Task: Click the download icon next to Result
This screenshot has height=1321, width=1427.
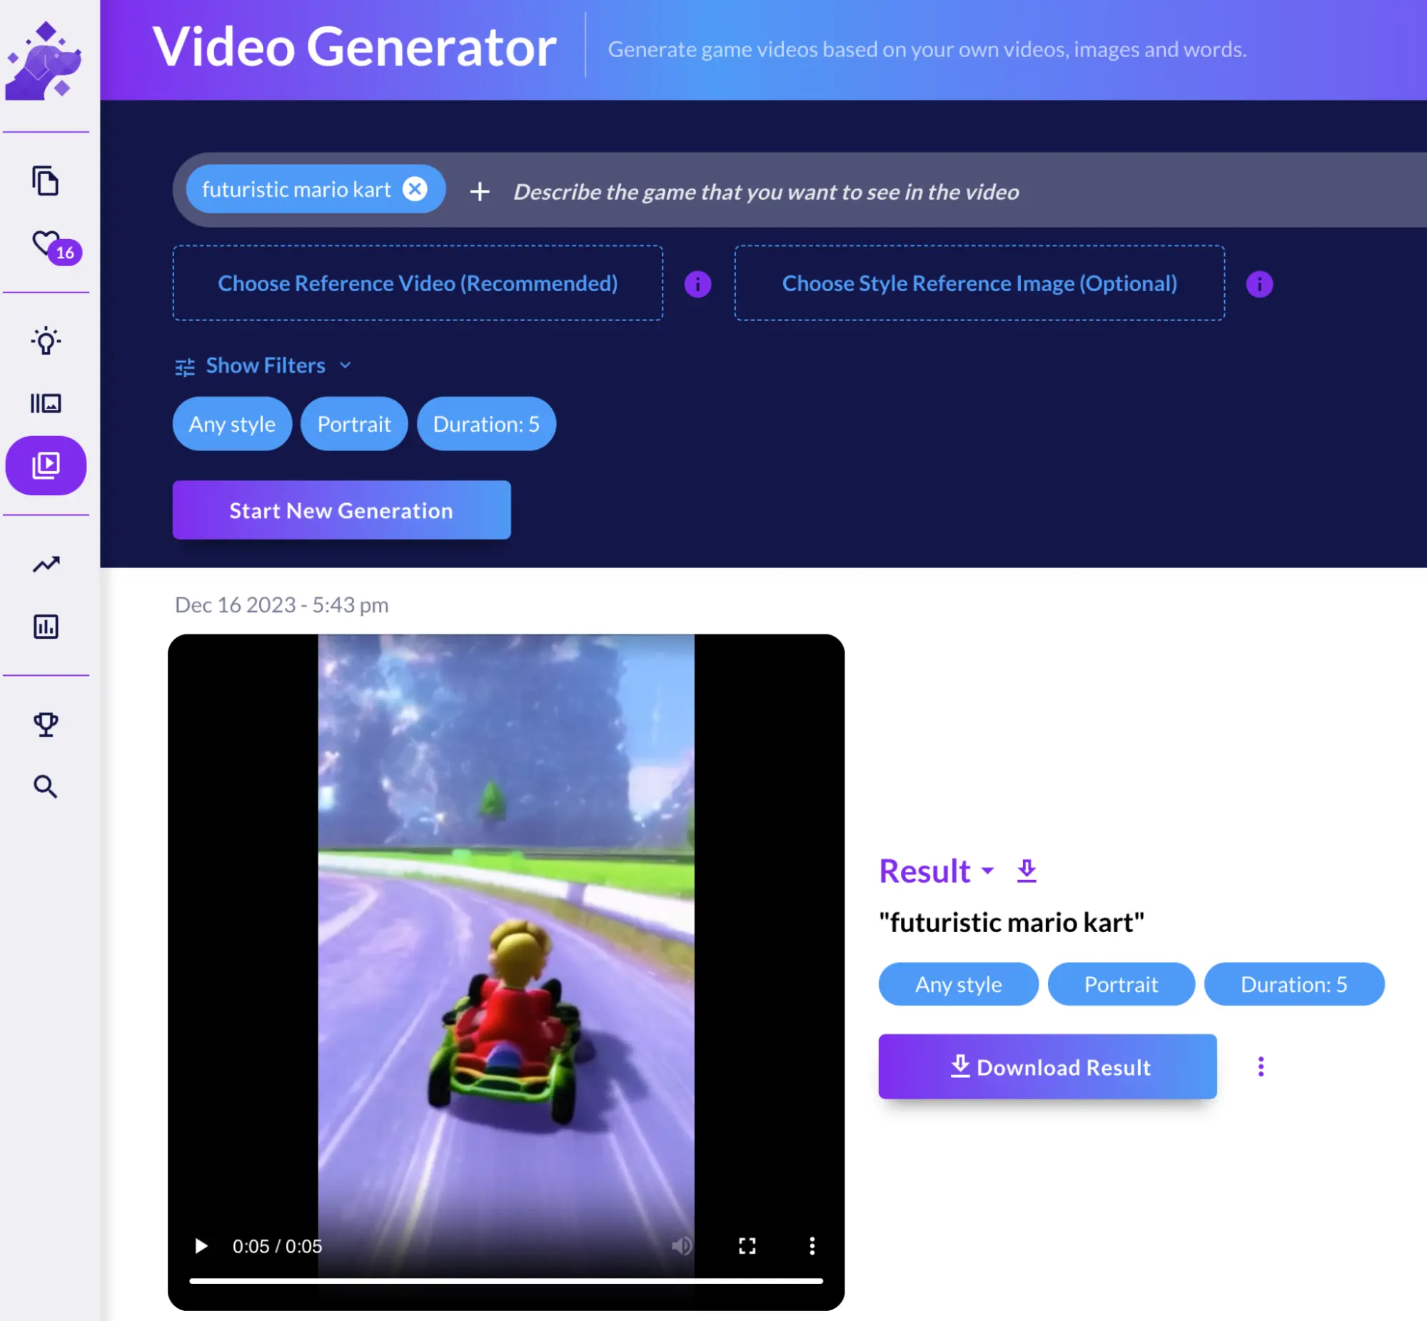Action: [x=1027, y=871]
